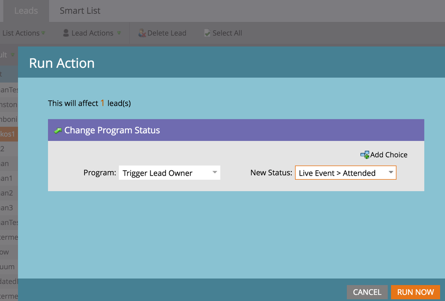Click the orange affected leads count number
The height and width of the screenshot is (301, 445).
102,103
